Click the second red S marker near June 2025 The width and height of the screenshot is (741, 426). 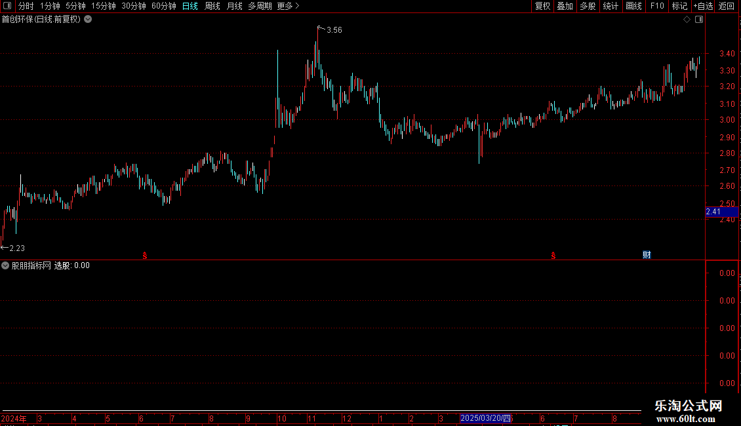click(x=553, y=256)
